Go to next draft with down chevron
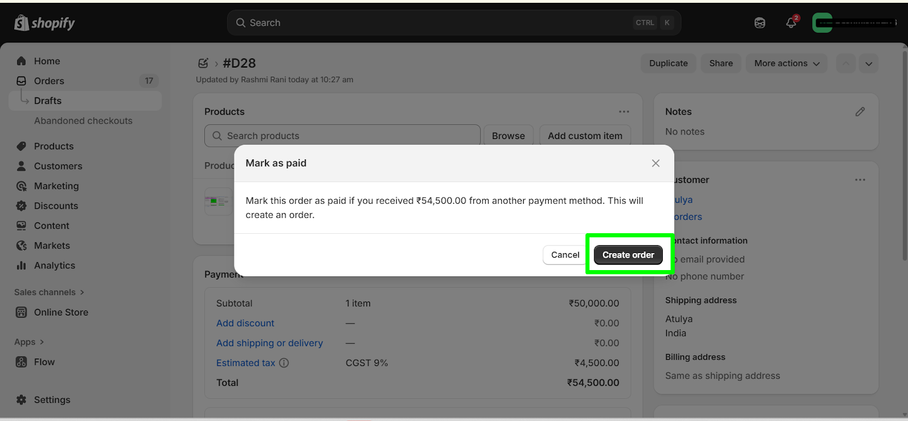 pyautogui.click(x=869, y=64)
